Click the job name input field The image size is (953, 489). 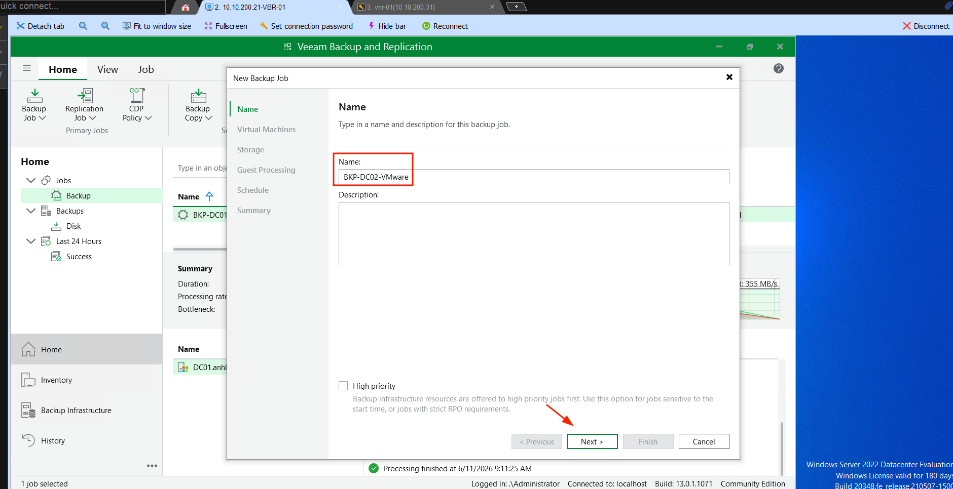coord(534,177)
